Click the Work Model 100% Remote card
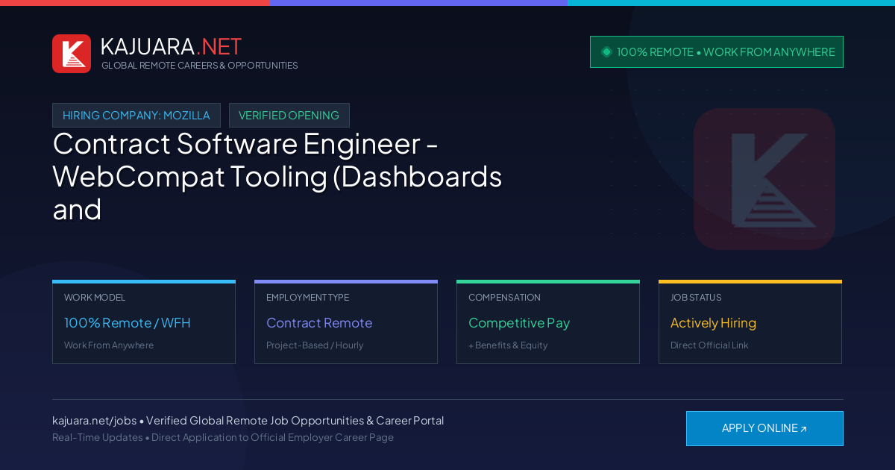The image size is (895, 470). coord(144,322)
